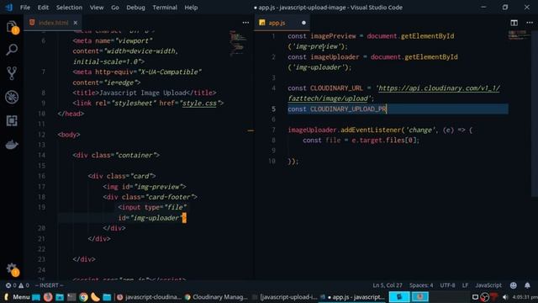538x303 pixels.
Task: Change indentation via Spaces: 4
Action: (x=421, y=285)
